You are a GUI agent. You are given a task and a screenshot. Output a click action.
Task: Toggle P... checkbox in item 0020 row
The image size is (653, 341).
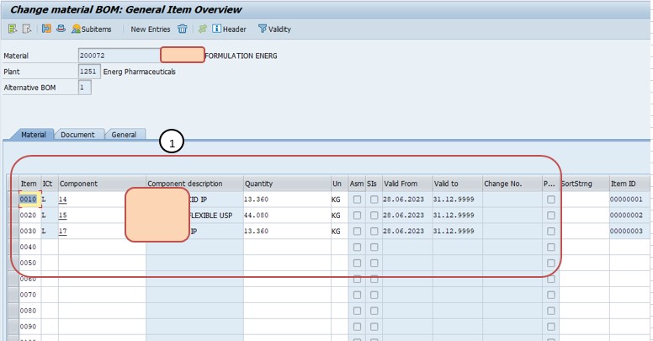[551, 216]
